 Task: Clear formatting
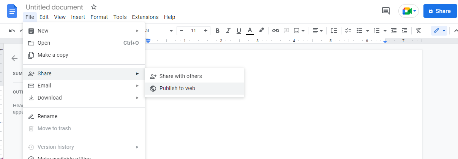click(x=419, y=31)
